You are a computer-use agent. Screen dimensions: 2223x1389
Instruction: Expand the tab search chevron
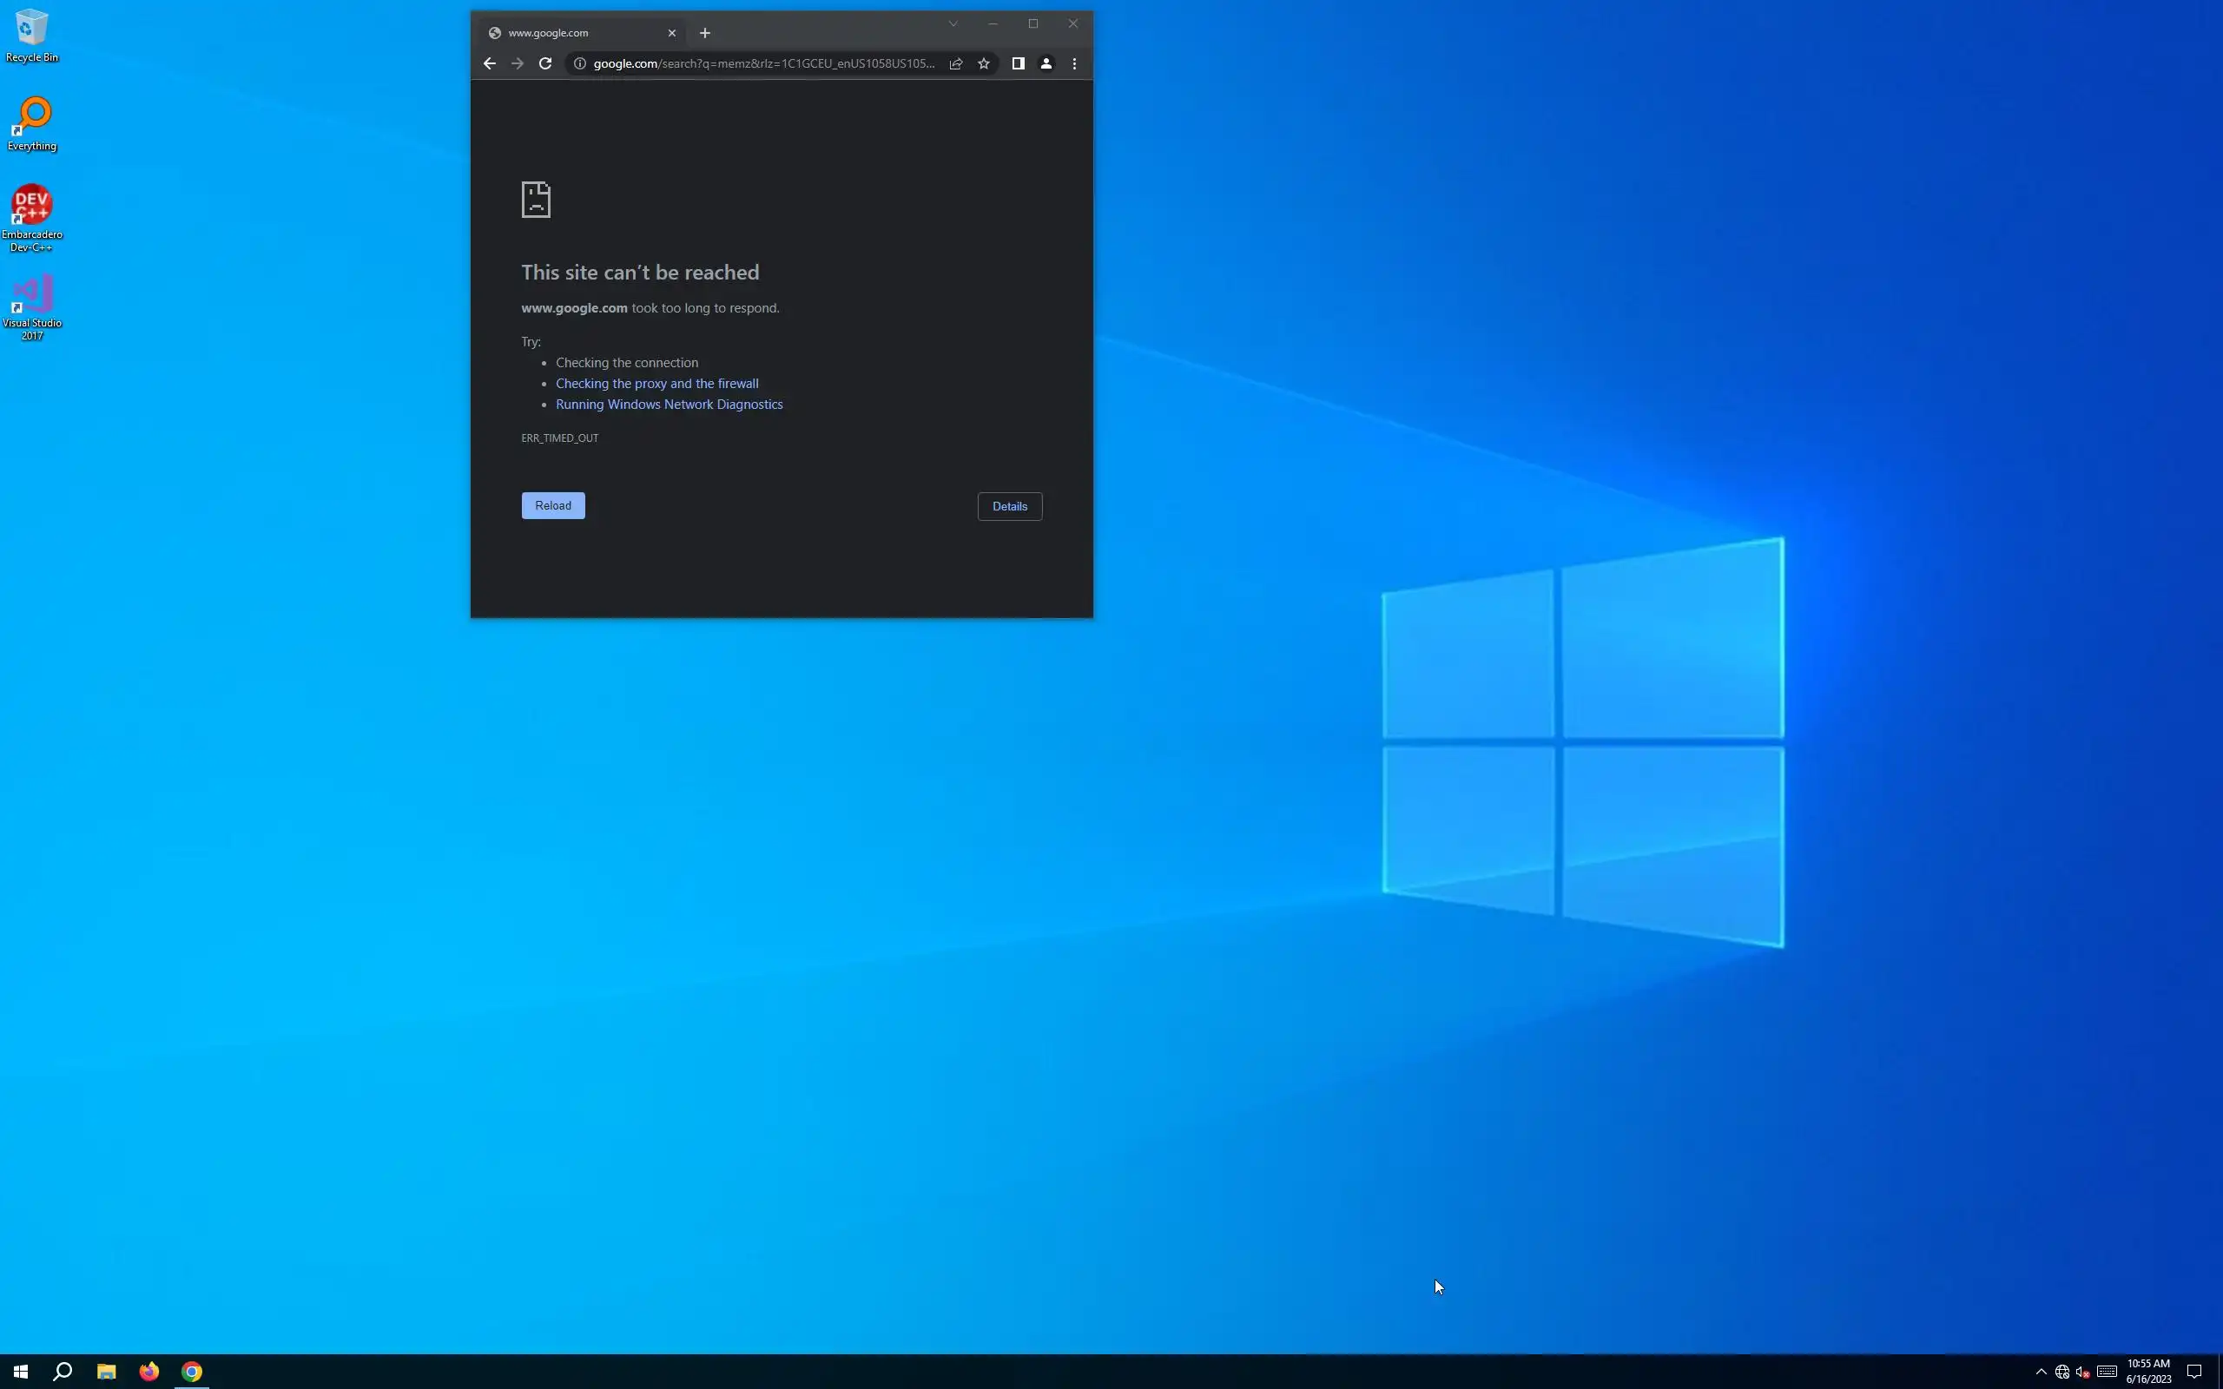[953, 24]
